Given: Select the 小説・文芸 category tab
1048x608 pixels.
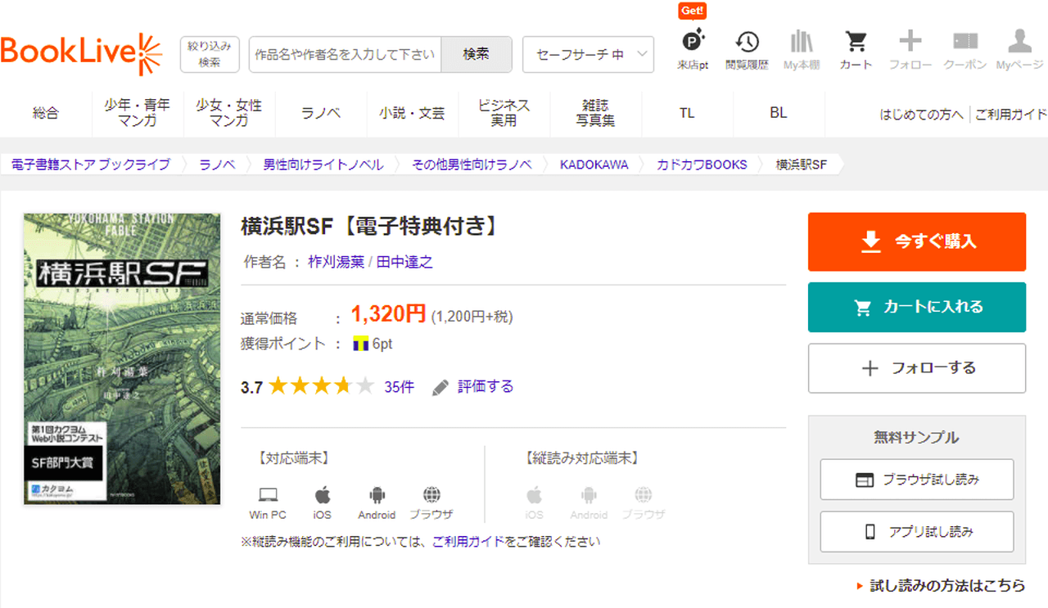Looking at the screenshot, I should pos(412,114).
